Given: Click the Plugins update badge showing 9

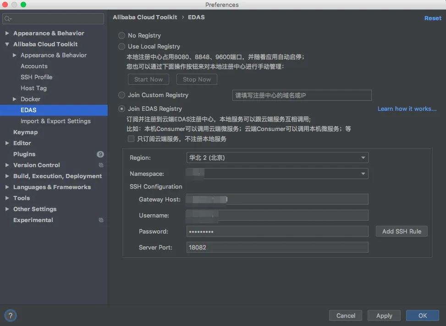Looking at the screenshot, I should click(100, 154).
